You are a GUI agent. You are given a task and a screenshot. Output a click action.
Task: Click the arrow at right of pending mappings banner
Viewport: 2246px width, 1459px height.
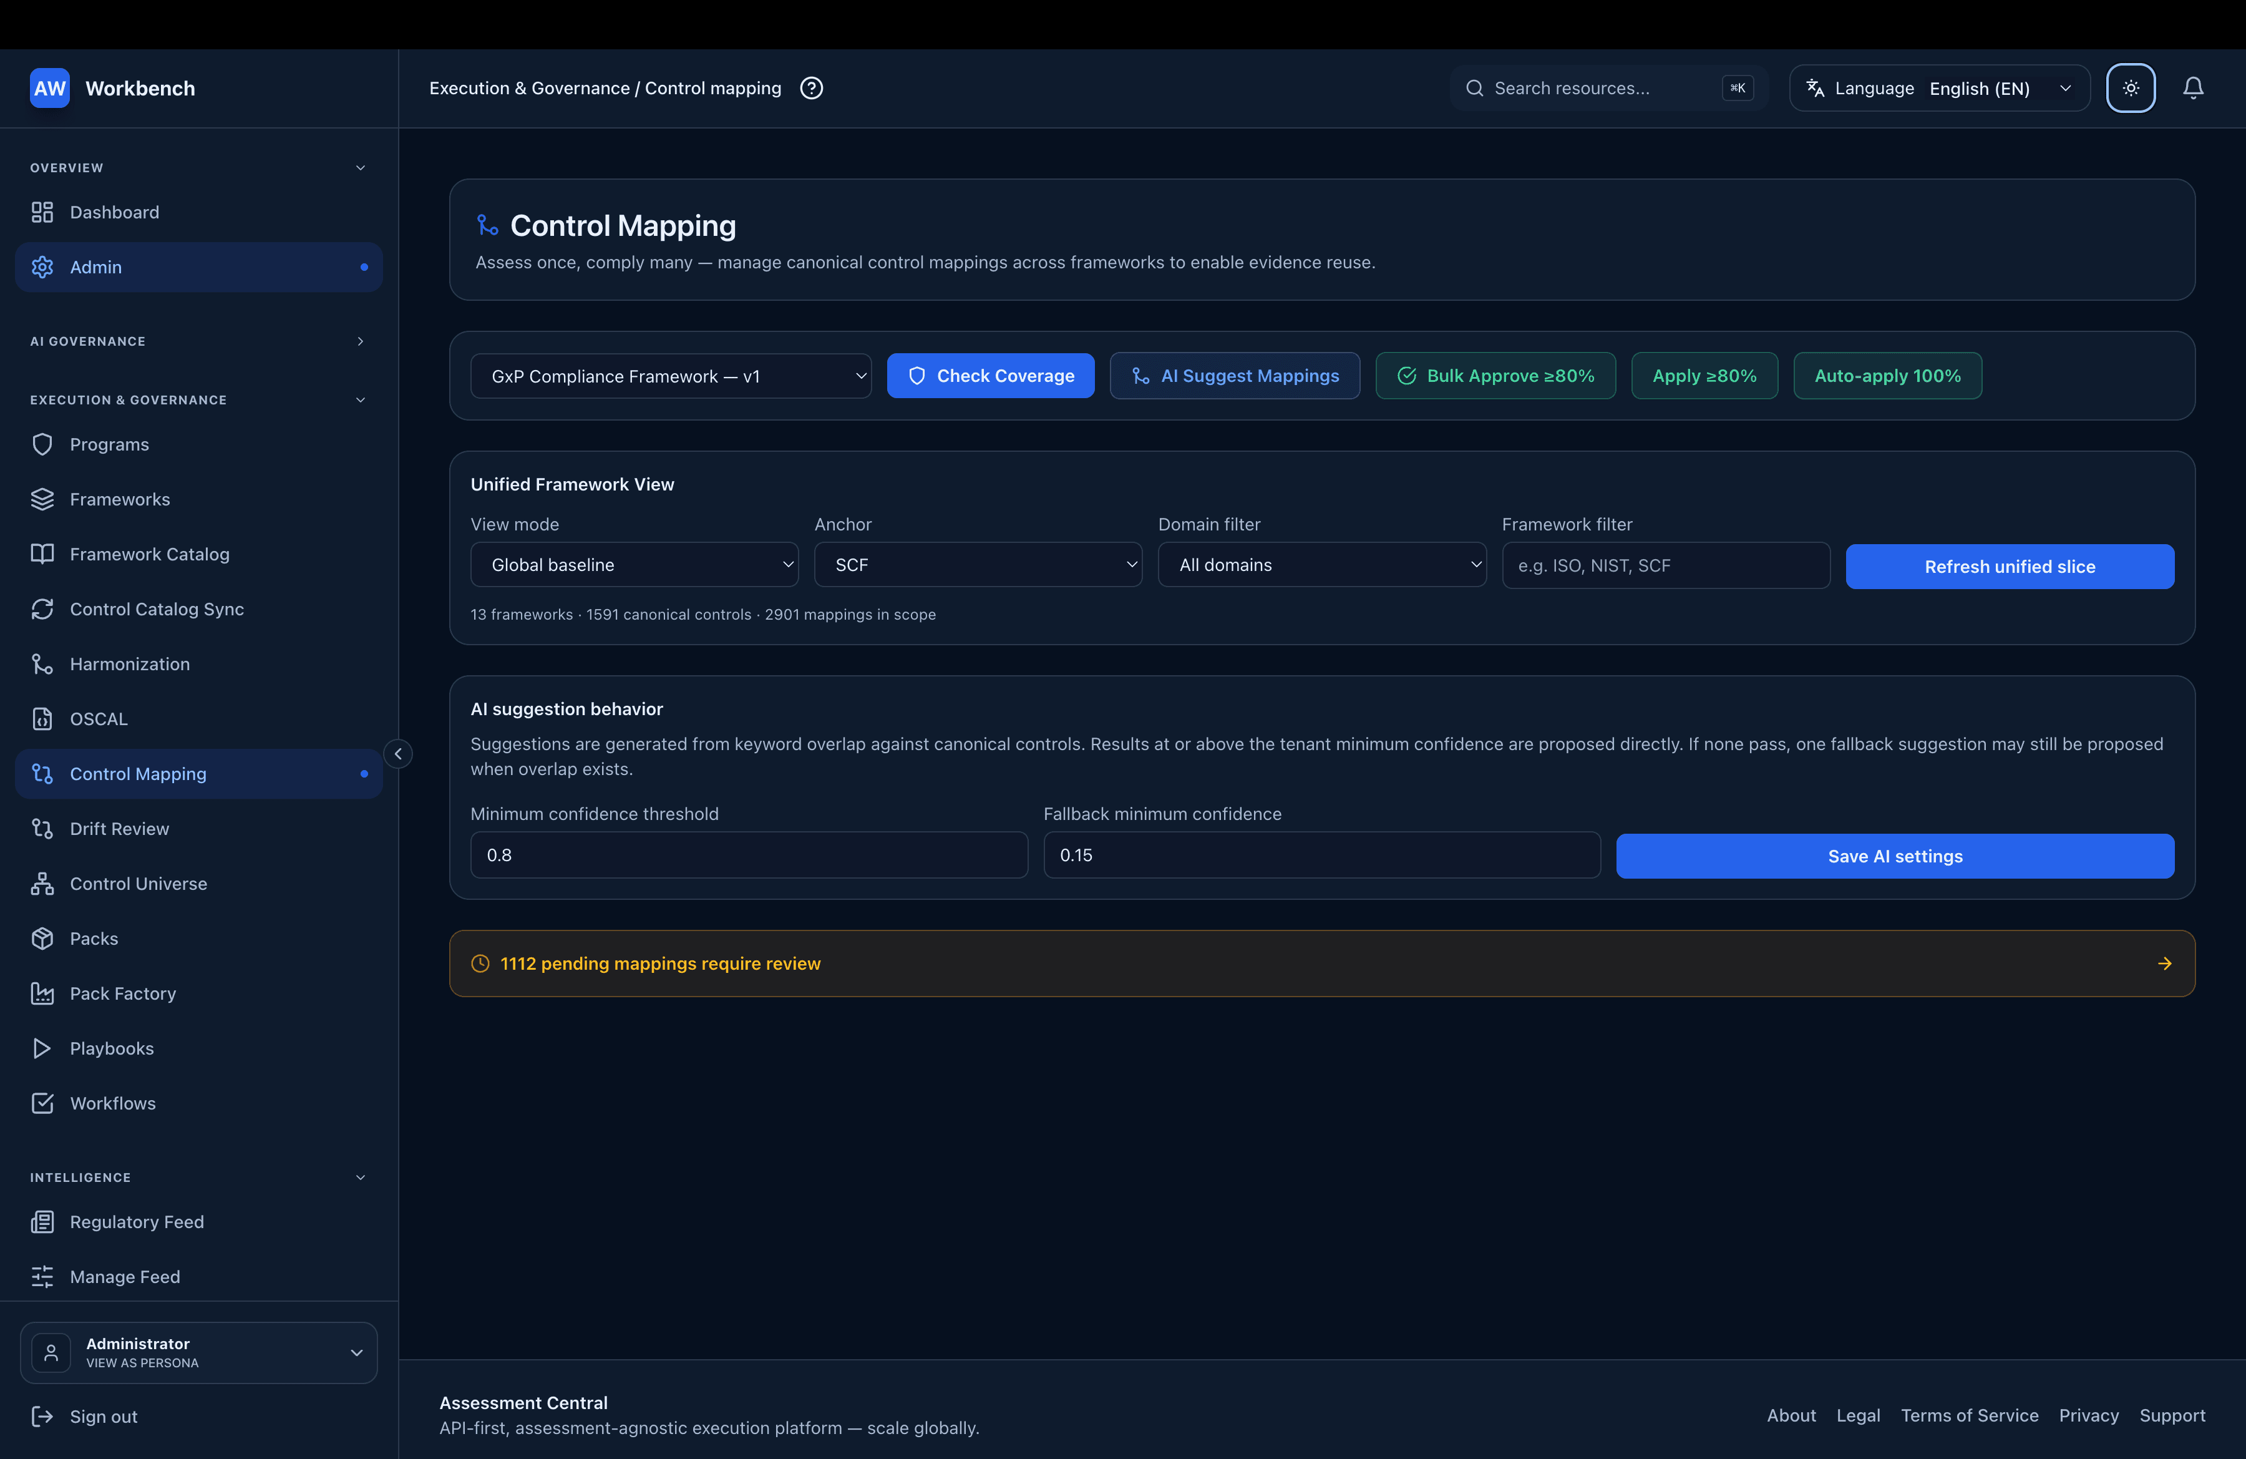(2165, 964)
